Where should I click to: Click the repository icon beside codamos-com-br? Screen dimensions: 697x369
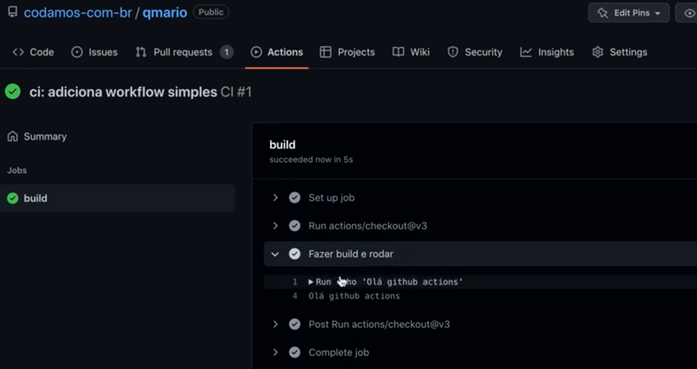pos(12,12)
